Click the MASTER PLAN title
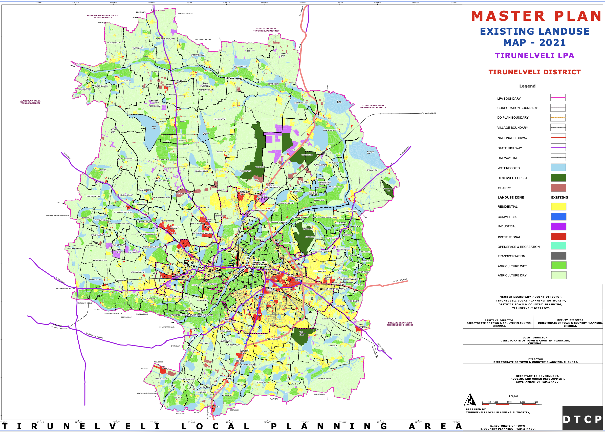 (536, 16)
